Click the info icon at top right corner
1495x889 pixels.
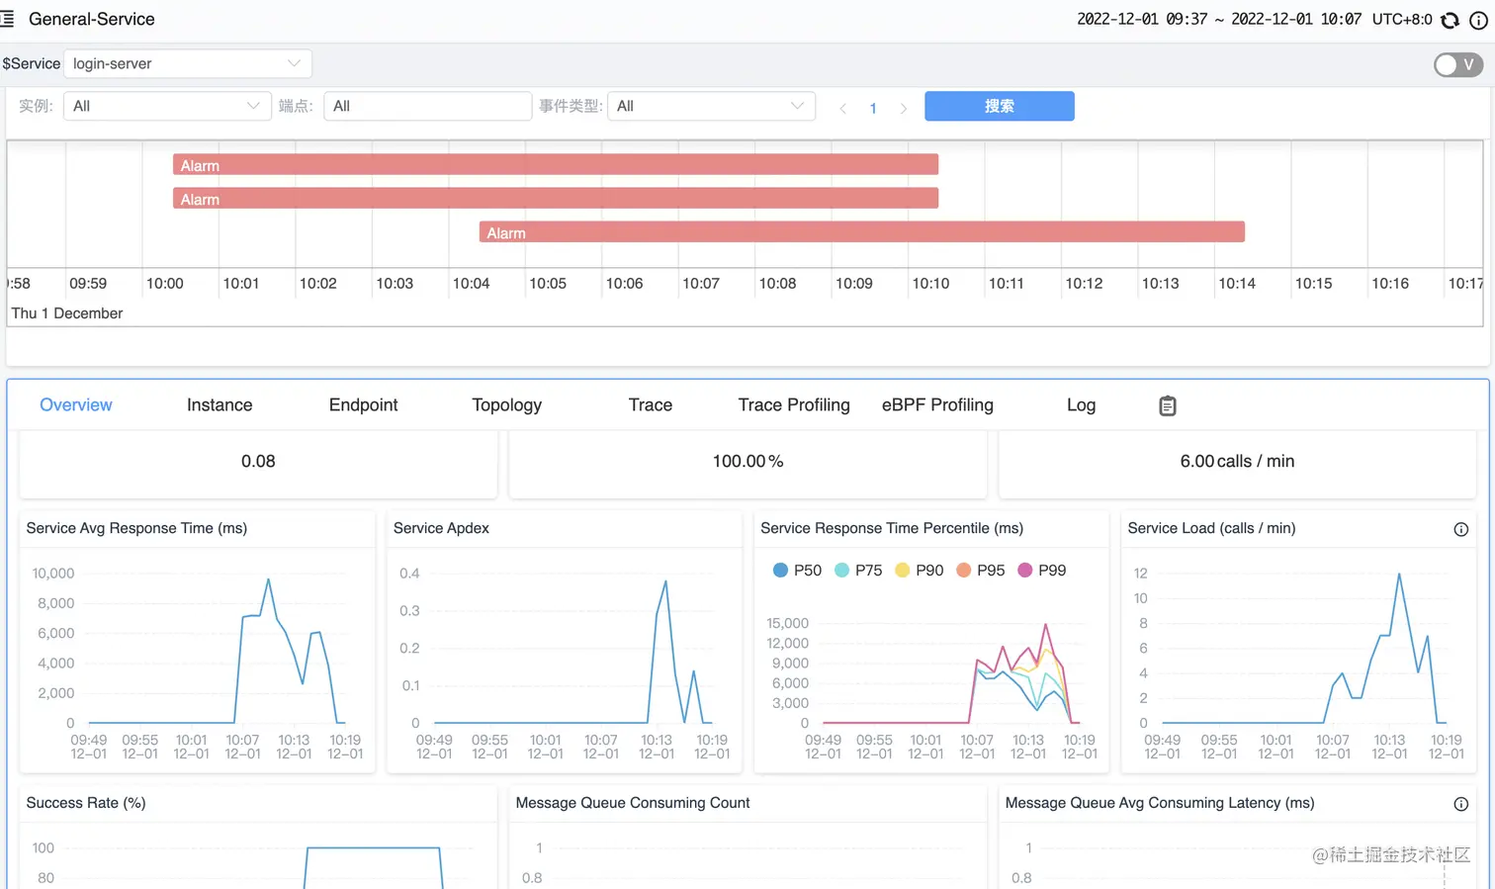point(1478,20)
